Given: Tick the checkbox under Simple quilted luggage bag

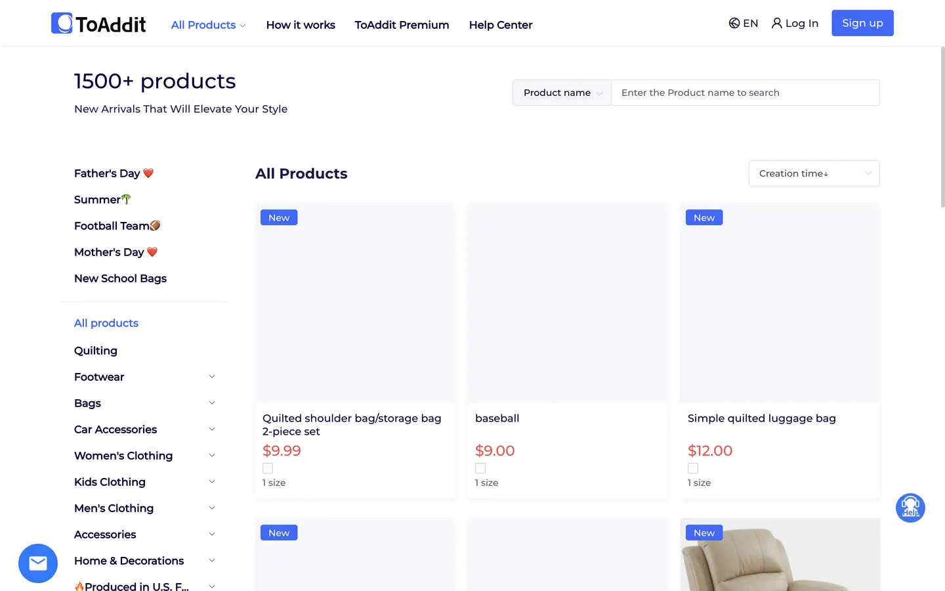Looking at the screenshot, I should pyautogui.click(x=693, y=468).
